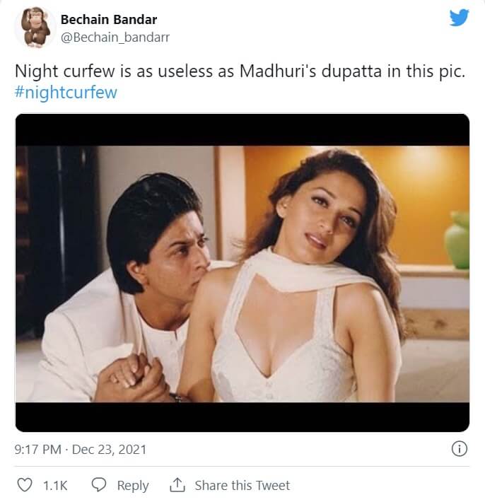Viewport: 485px width, 502px height.
Task: Select the Reply text label
Action: point(133,486)
